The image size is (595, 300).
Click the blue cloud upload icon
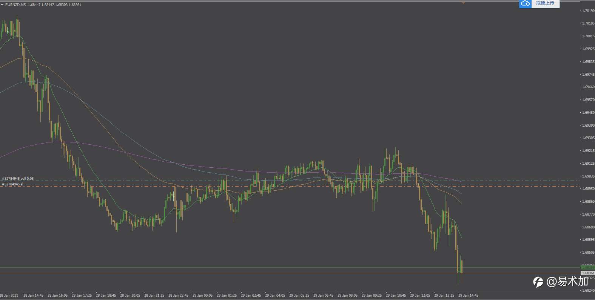coord(525,3)
